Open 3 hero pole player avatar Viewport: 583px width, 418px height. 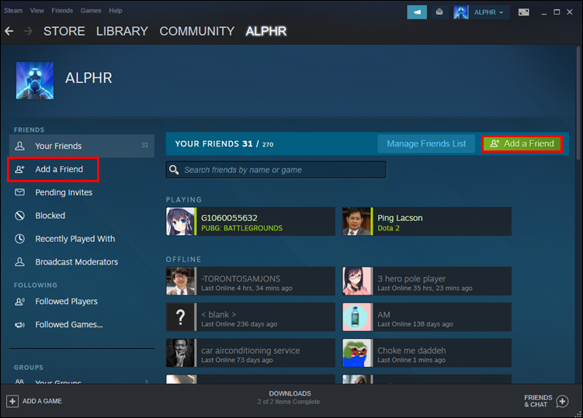(356, 281)
